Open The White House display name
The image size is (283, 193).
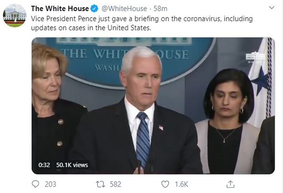pyautogui.click(x=60, y=8)
